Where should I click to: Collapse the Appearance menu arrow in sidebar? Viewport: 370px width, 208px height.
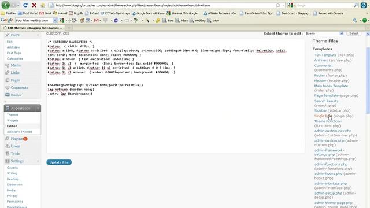coord(38,108)
